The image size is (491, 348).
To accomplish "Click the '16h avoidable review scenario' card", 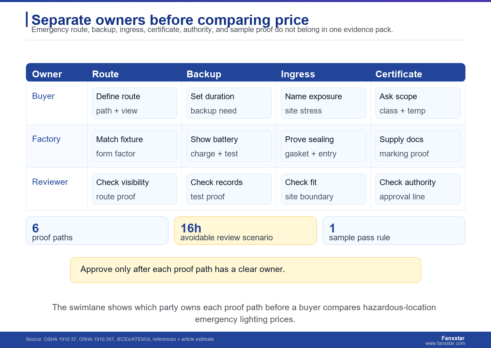I will (245, 231).
